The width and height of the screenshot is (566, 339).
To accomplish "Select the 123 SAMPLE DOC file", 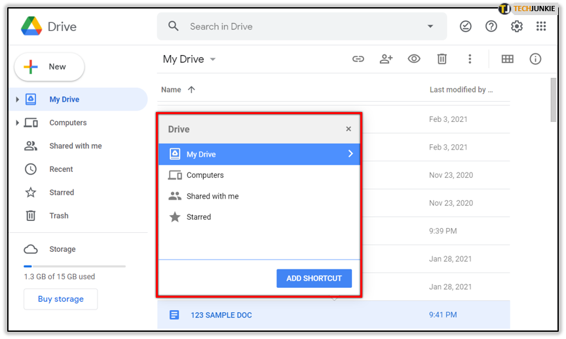I will (x=333, y=315).
